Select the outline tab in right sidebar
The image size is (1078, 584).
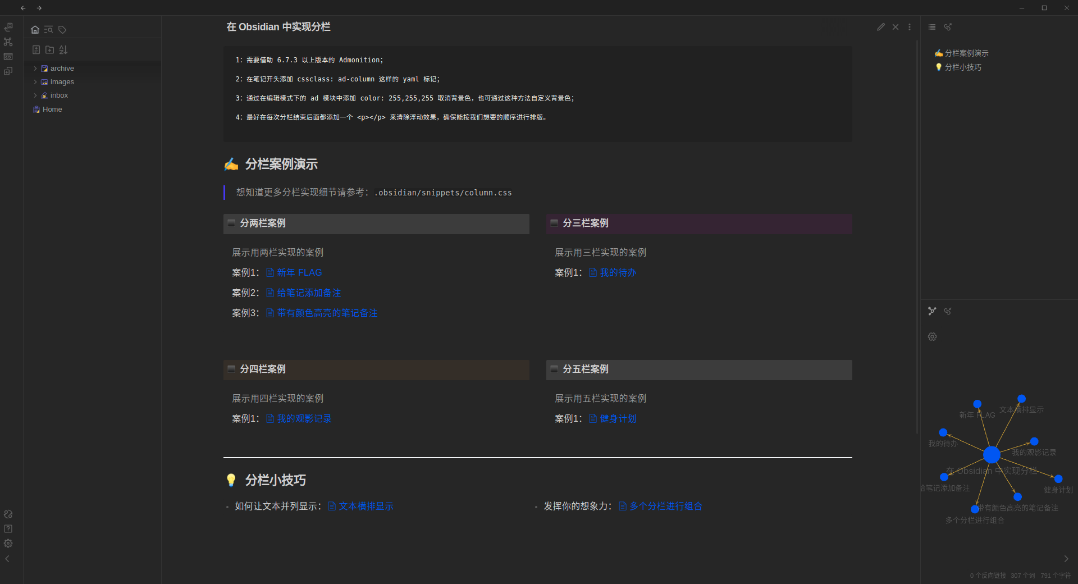tap(932, 27)
